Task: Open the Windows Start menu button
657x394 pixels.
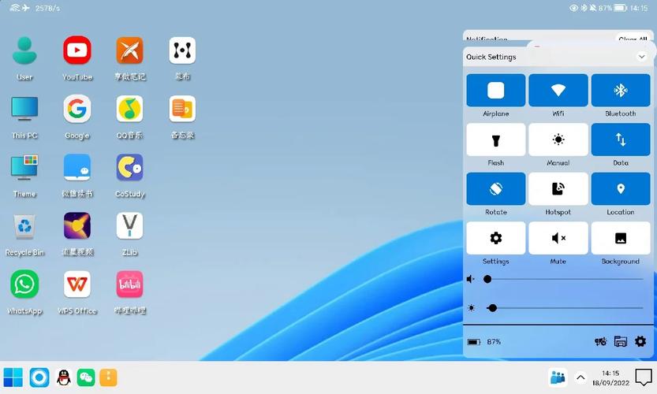Action: (13, 377)
